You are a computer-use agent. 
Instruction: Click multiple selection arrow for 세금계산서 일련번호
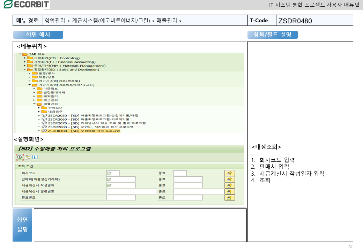(229, 192)
